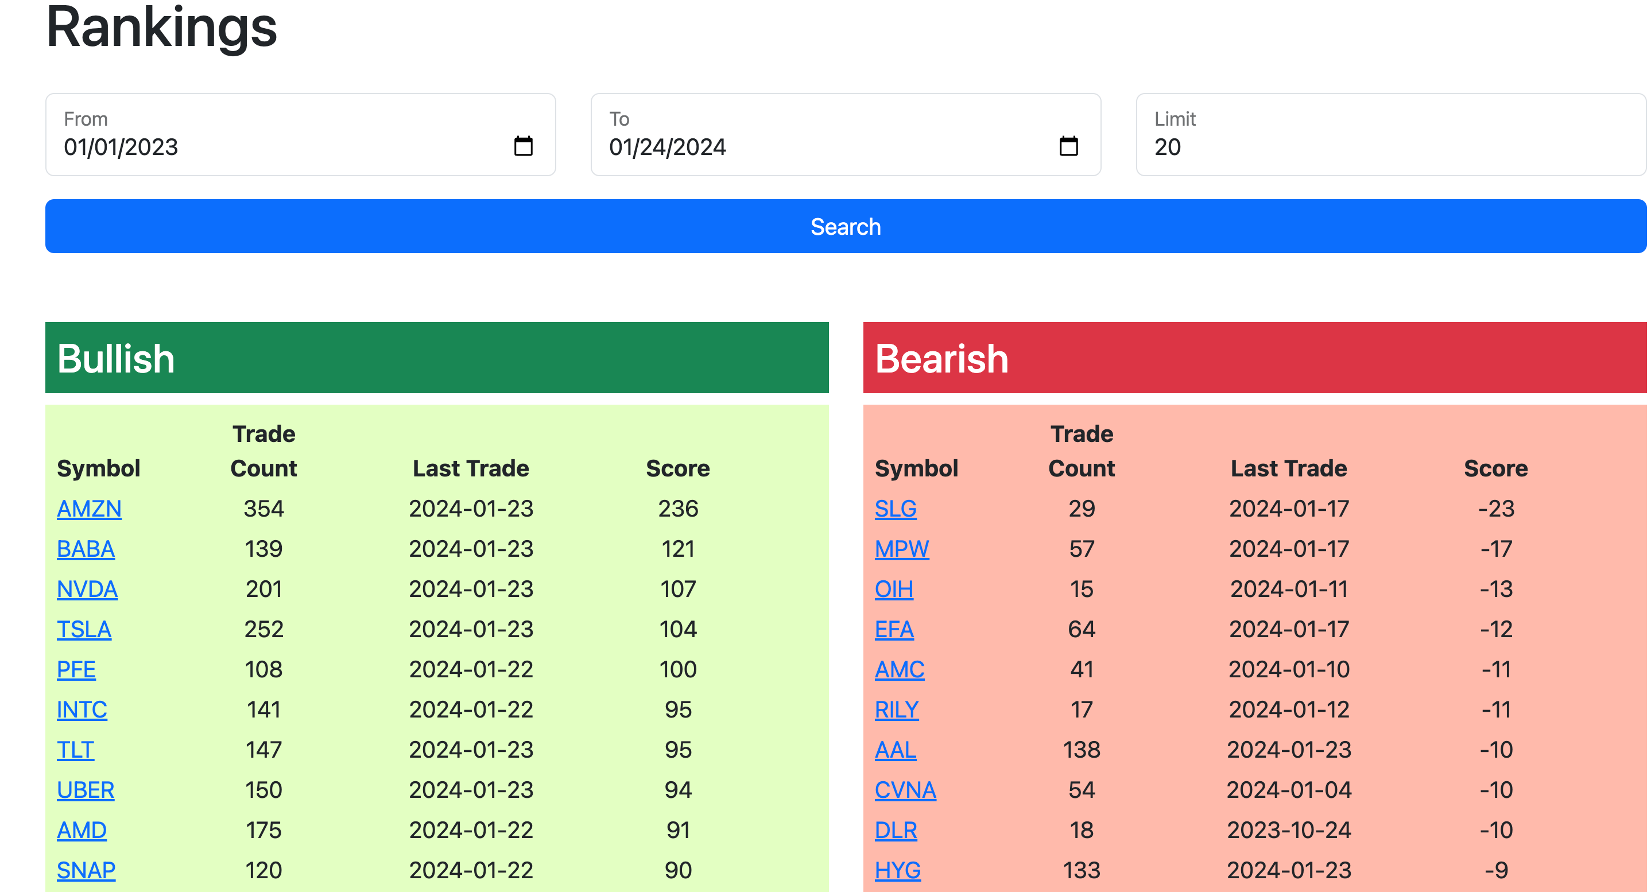Click the Bullish table Trade Count header
1651x892 pixels.
[x=263, y=451]
